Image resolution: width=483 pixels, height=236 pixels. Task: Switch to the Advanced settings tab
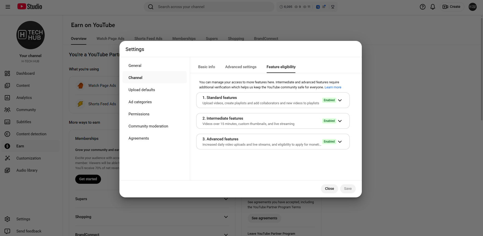point(241,67)
